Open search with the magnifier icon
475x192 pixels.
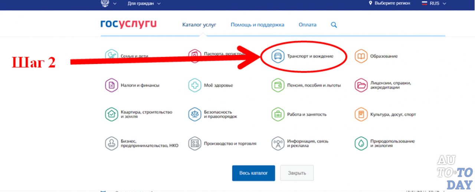coord(334,25)
